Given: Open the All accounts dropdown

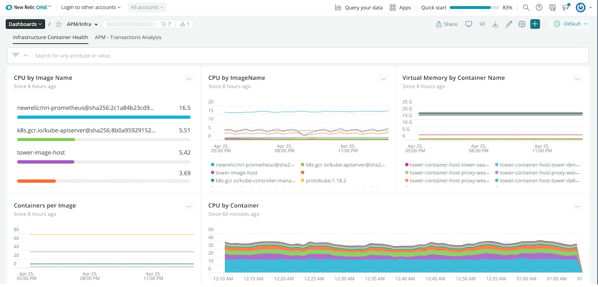Looking at the screenshot, I should (147, 7).
